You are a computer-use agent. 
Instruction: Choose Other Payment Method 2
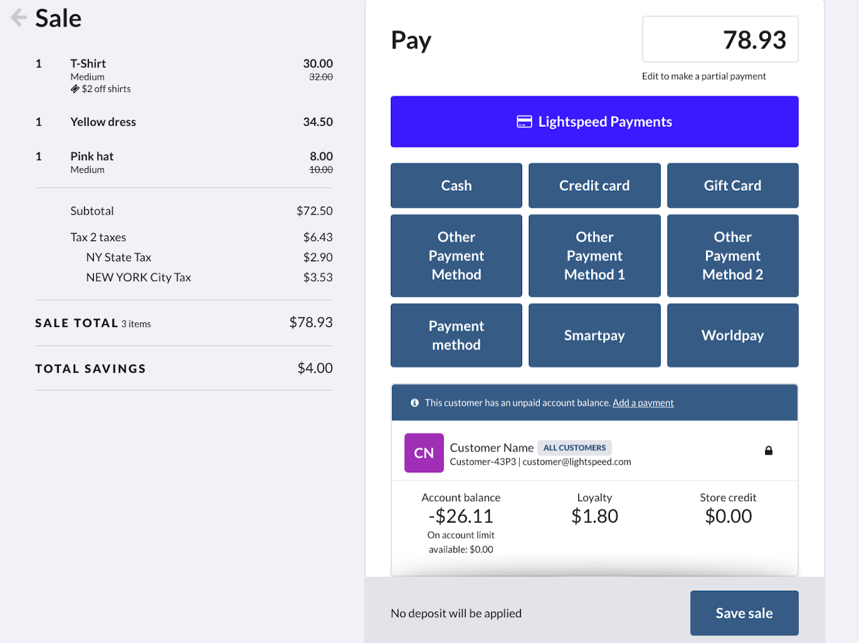[732, 255]
